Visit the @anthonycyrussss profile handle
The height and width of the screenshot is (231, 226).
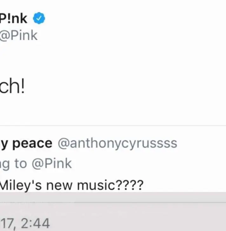(x=117, y=143)
